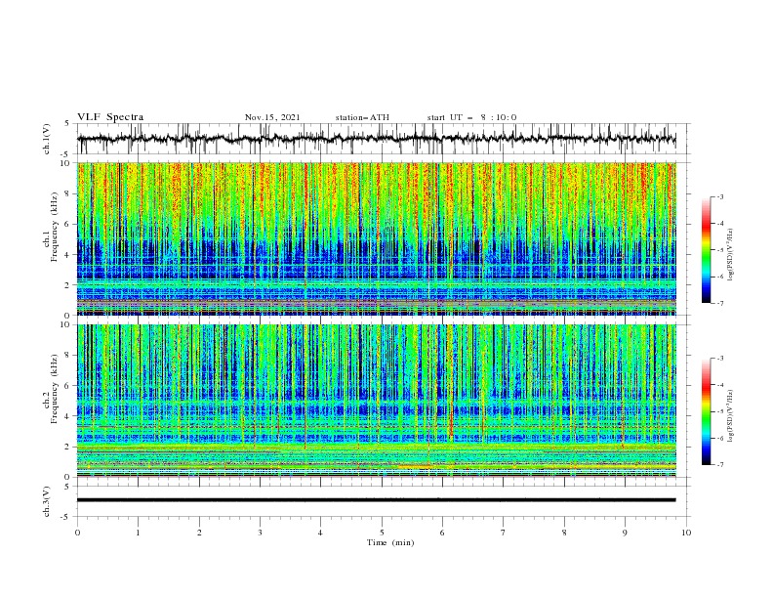
Task: Click the '-4' label on lower colorbar
Action: point(719,385)
